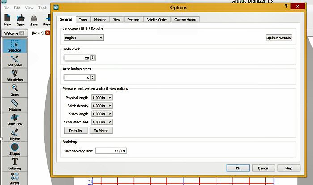Confirm with the Ok button
The image size is (313, 185).
tap(238, 168)
